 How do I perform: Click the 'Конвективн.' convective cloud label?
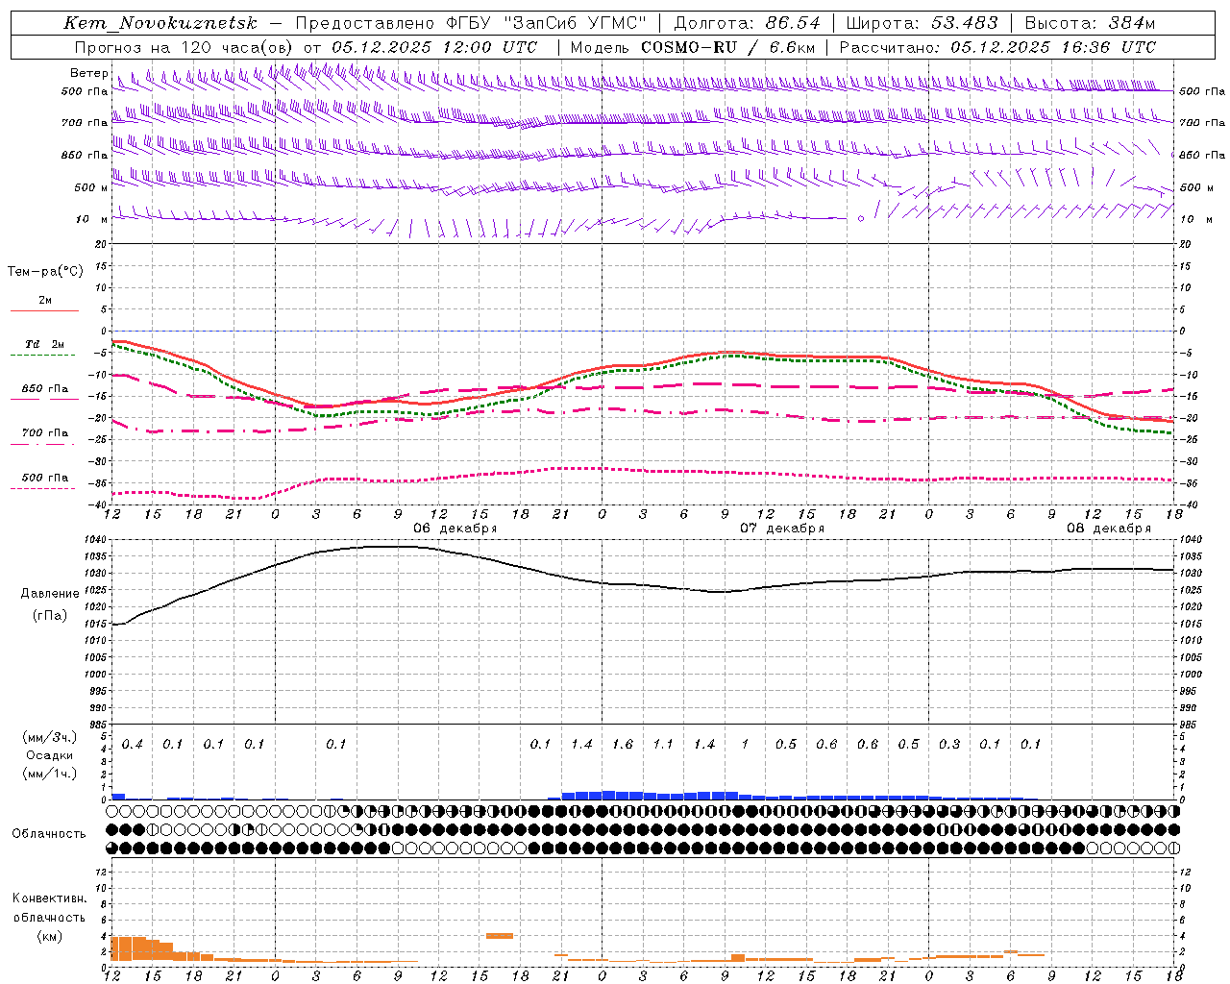50,898
